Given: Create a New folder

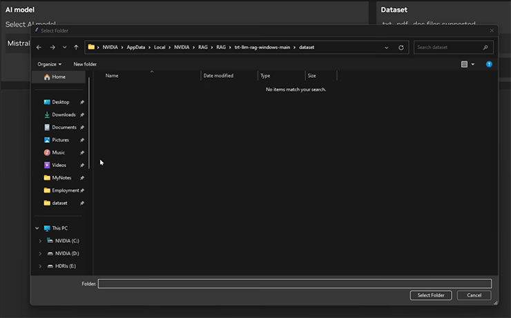Looking at the screenshot, I should [85, 64].
